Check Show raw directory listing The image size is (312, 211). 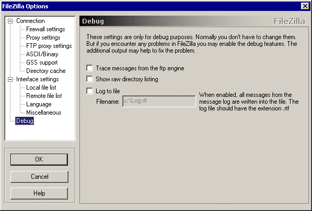click(x=89, y=79)
